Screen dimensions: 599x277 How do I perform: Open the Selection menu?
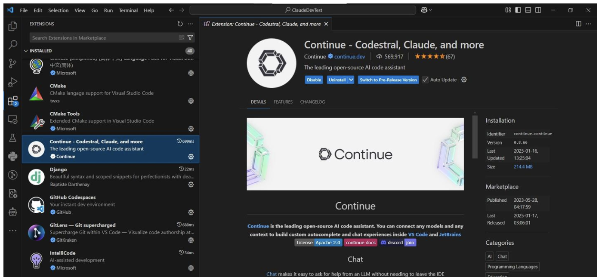(x=58, y=10)
